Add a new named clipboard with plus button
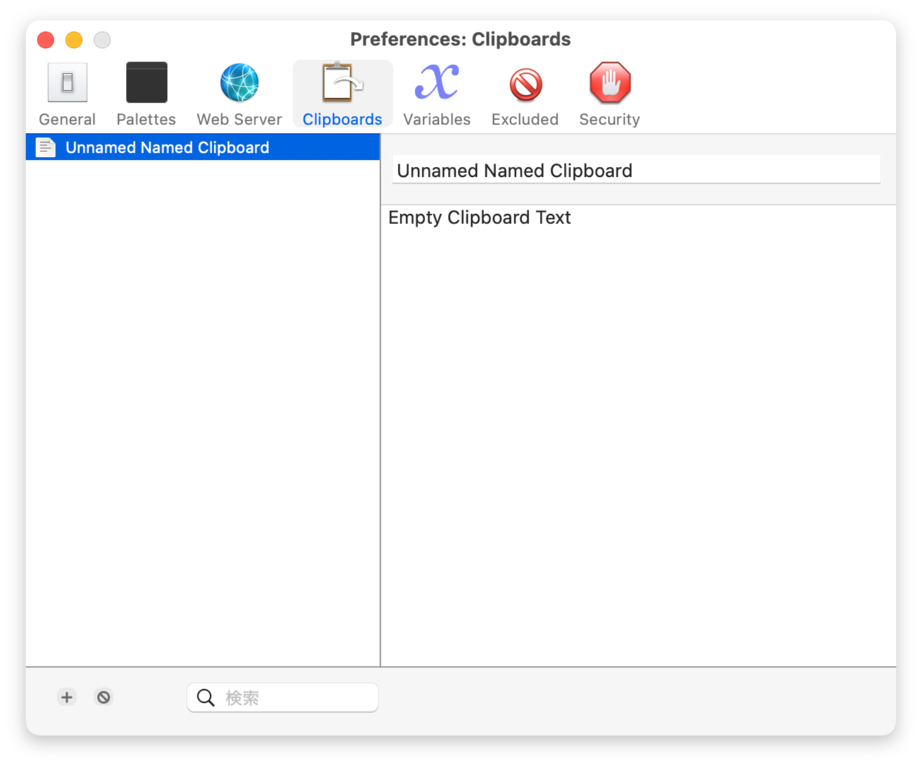The height and width of the screenshot is (767, 922). [67, 697]
